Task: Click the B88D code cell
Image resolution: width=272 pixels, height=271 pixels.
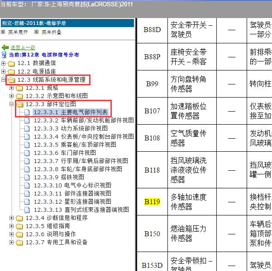Action: tap(153, 30)
